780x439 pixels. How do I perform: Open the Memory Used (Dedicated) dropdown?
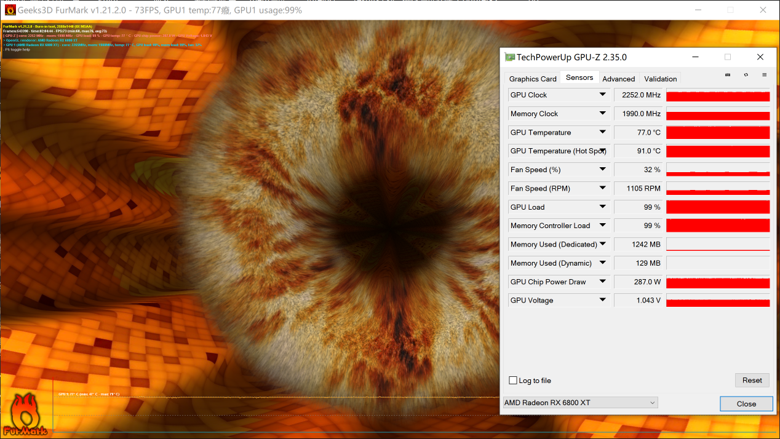(603, 244)
